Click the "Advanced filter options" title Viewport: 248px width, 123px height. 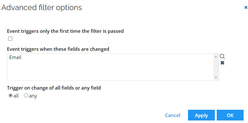(42, 8)
